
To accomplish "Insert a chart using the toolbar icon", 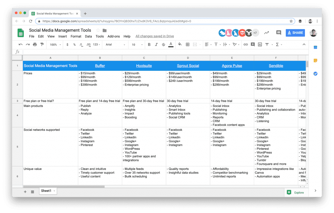I will [260, 45].
